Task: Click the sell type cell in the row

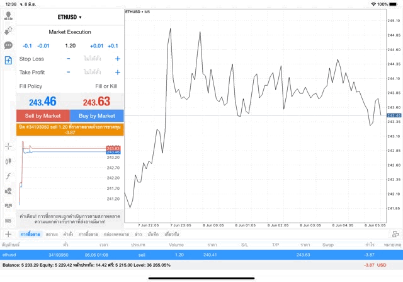Action: click(x=142, y=255)
